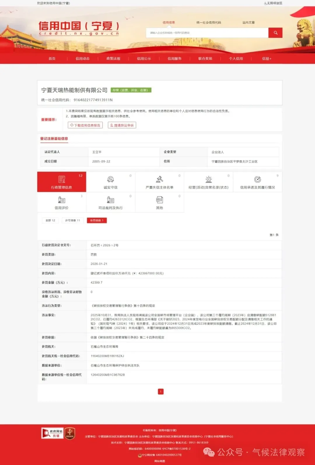Select the 信用信息 search tab

[x=169, y=22]
